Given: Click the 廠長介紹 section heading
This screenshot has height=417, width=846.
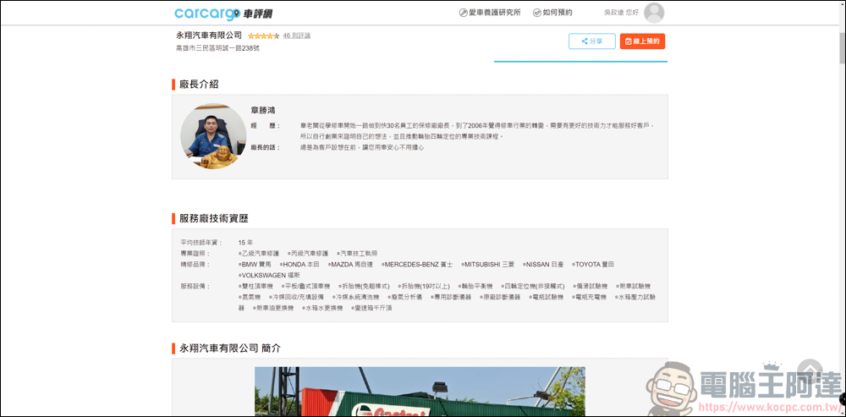Looking at the screenshot, I should 199,85.
